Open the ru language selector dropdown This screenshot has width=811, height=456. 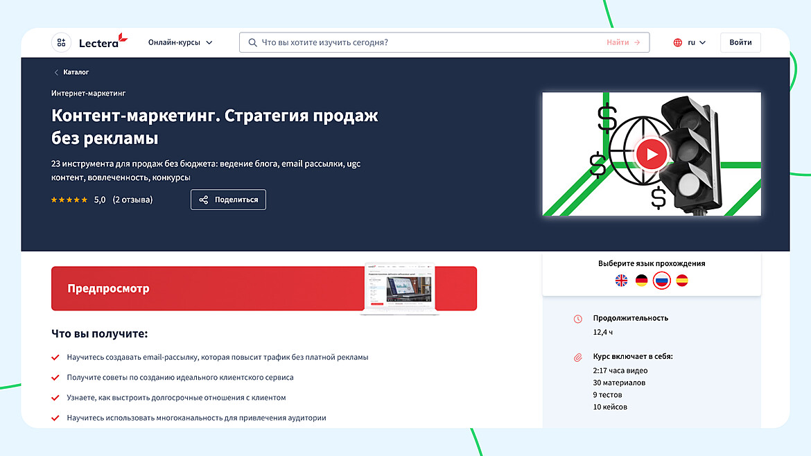pos(693,42)
